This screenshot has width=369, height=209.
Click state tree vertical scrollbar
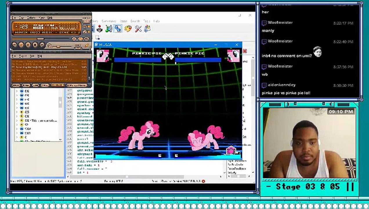pyautogui.click(x=60, y=115)
